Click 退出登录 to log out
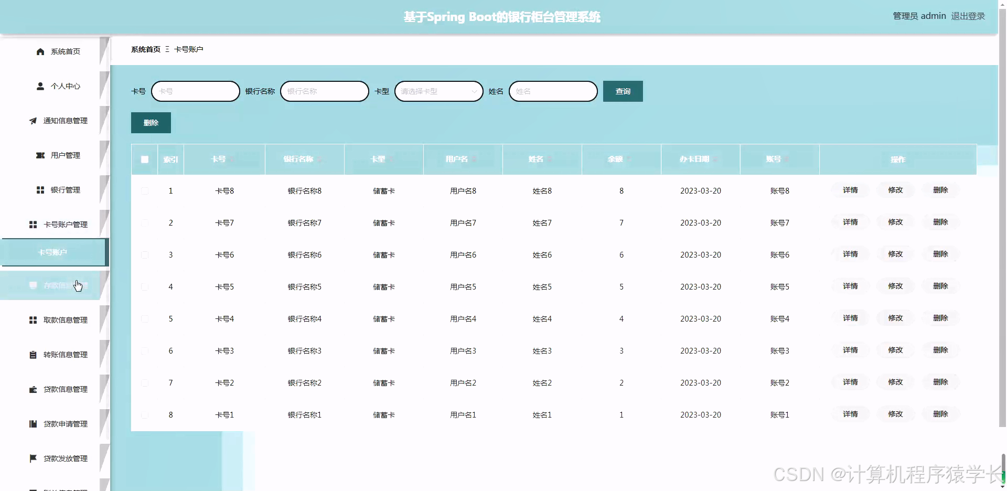This screenshot has width=1007, height=491. pos(968,16)
